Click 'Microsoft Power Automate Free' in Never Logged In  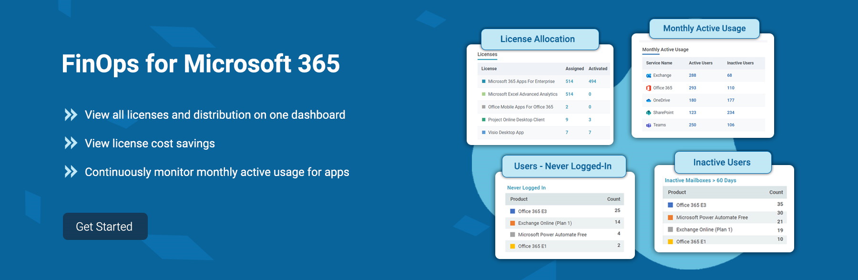click(x=552, y=234)
